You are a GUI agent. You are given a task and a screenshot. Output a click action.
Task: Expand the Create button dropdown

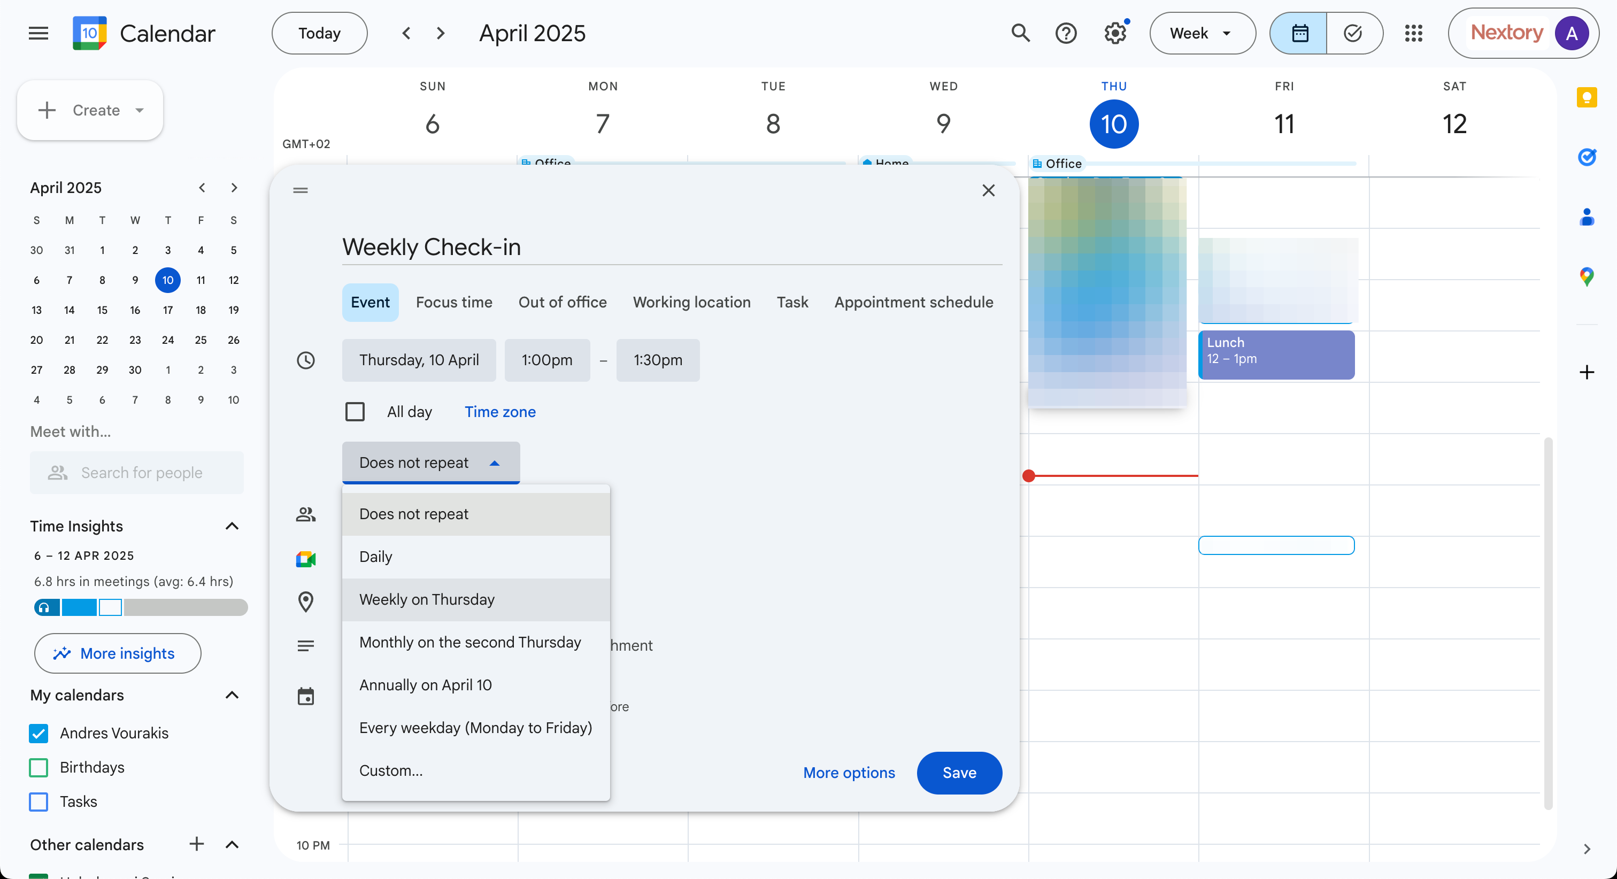click(140, 111)
